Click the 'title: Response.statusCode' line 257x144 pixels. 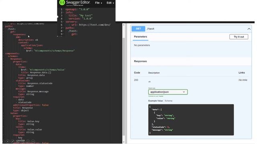35,83
